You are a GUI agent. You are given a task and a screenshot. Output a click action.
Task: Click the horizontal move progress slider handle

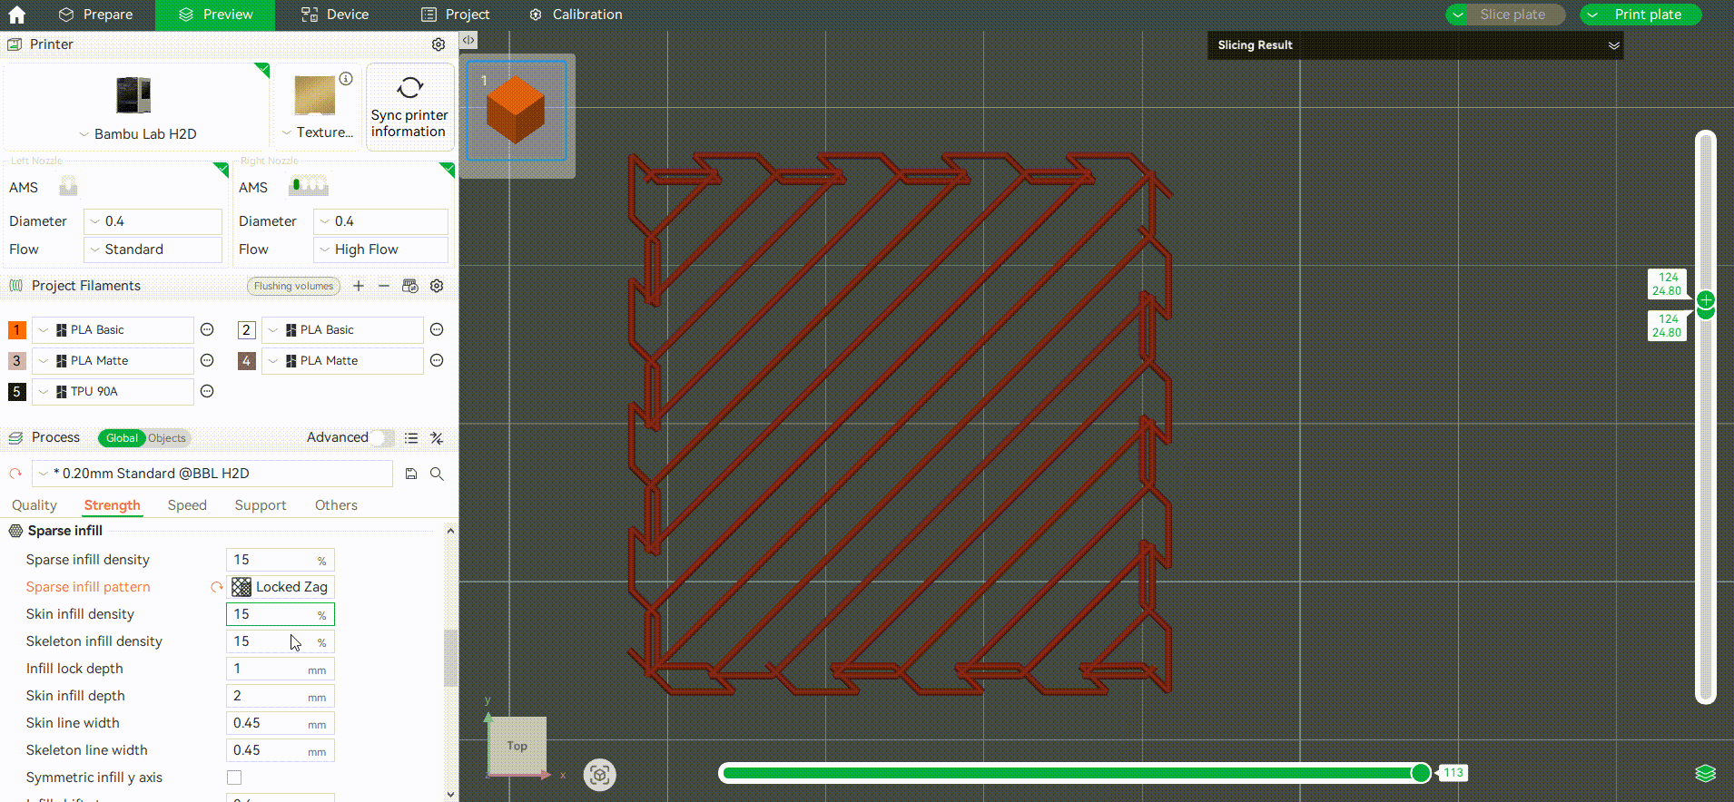click(x=1421, y=773)
